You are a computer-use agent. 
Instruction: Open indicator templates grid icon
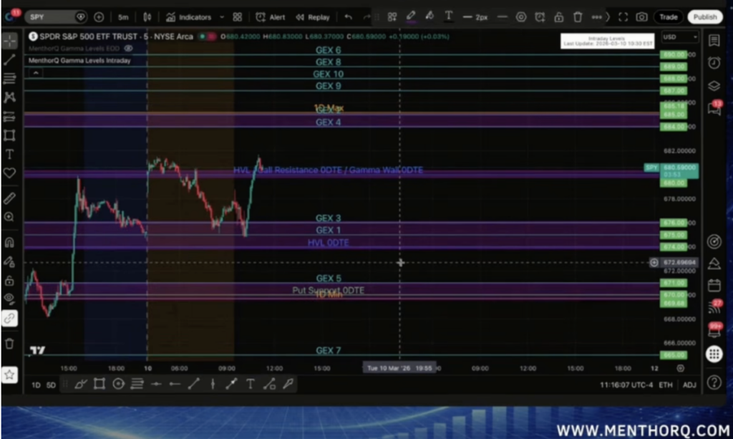[238, 17]
